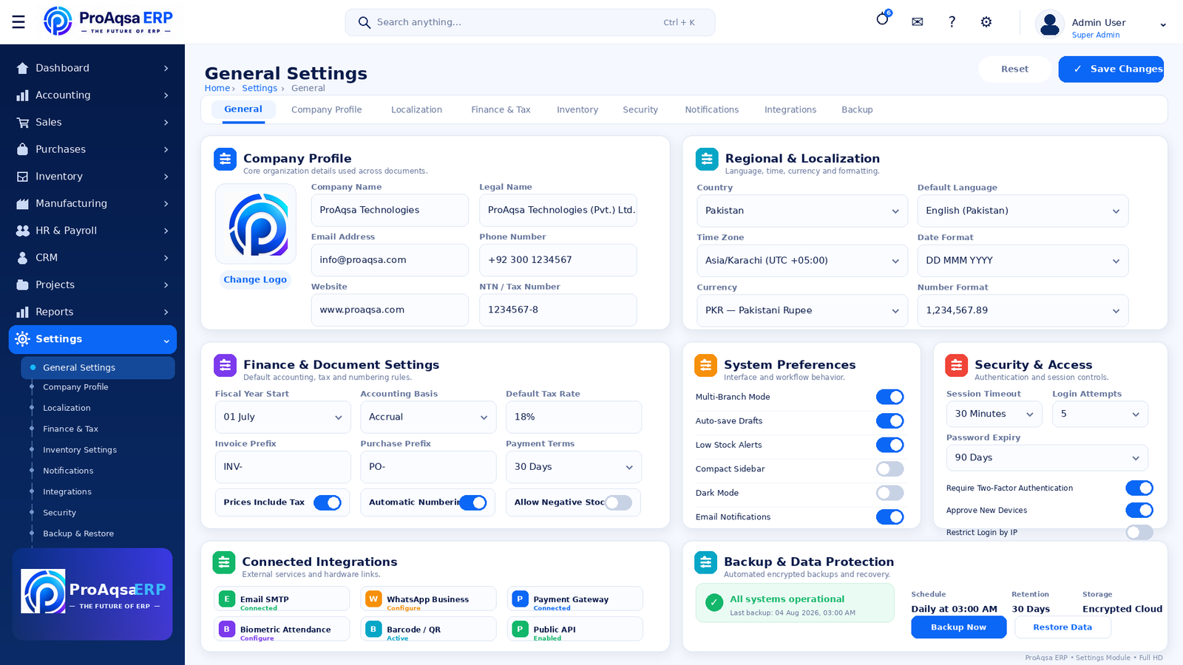The height and width of the screenshot is (665, 1183).
Task: Click the Home breadcrumb link
Action: pyautogui.click(x=217, y=89)
